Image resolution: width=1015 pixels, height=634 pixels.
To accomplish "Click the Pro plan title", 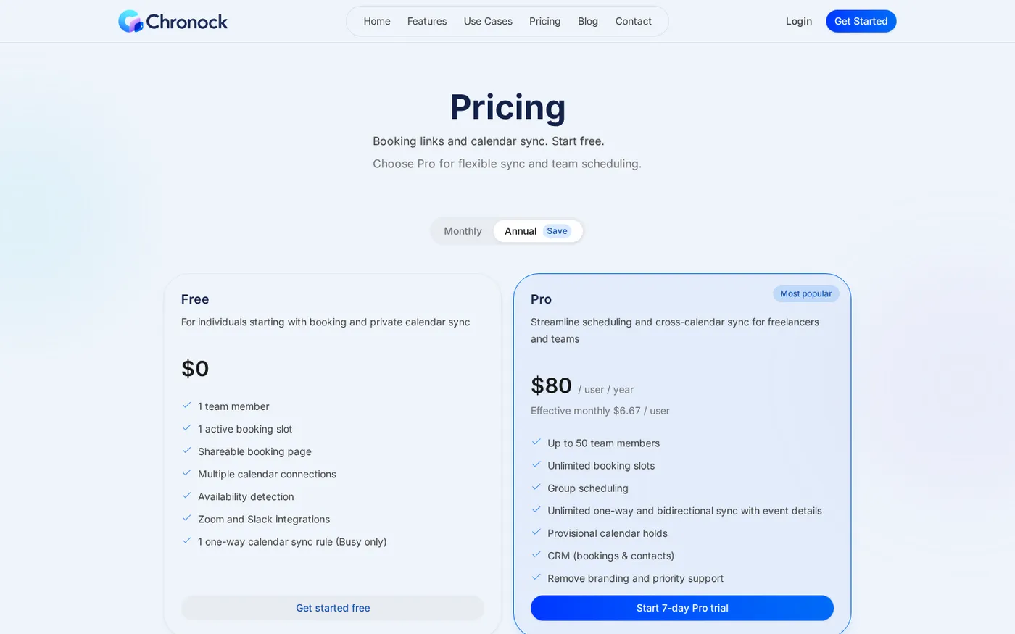I will pos(541,299).
